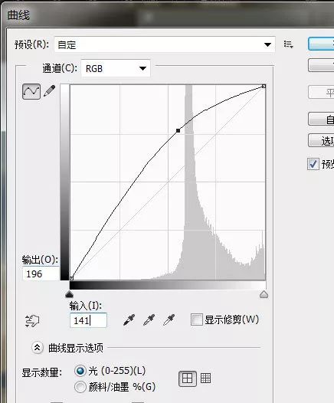Click the 输出(O) value field
Image resolution: width=334 pixels, height=403 pixels.
click(41, 274)
